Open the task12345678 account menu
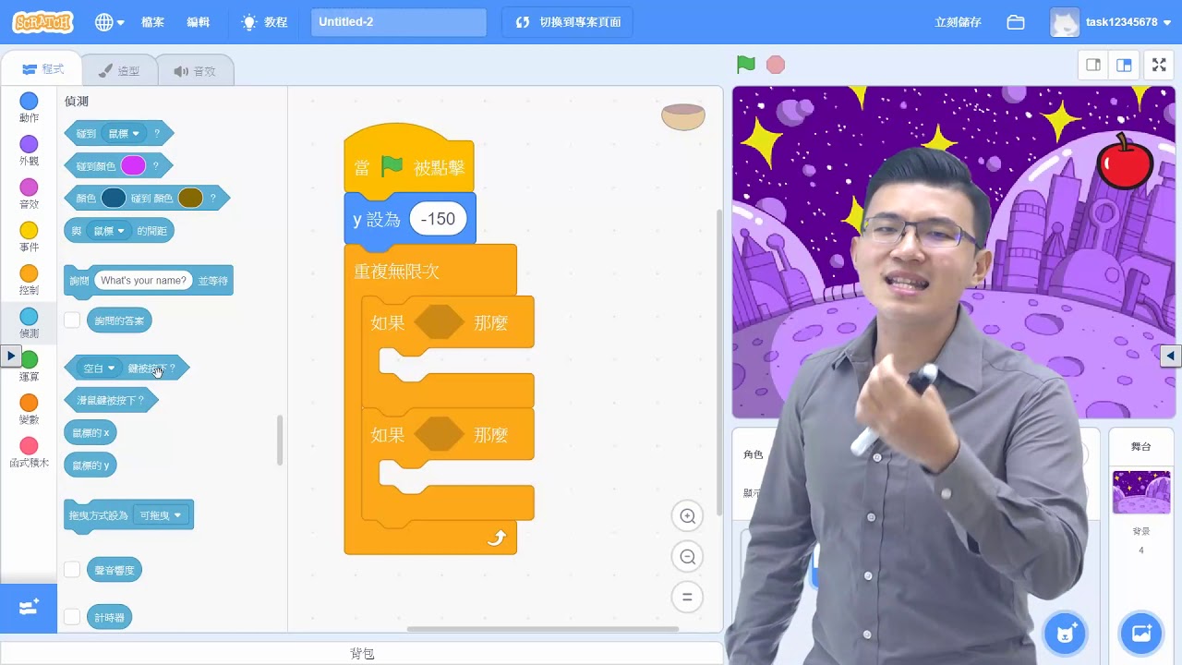 (1112, 22)
